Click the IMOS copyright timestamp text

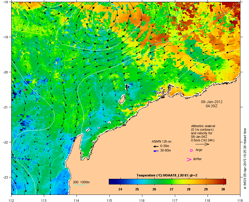(x=245, y=159)
